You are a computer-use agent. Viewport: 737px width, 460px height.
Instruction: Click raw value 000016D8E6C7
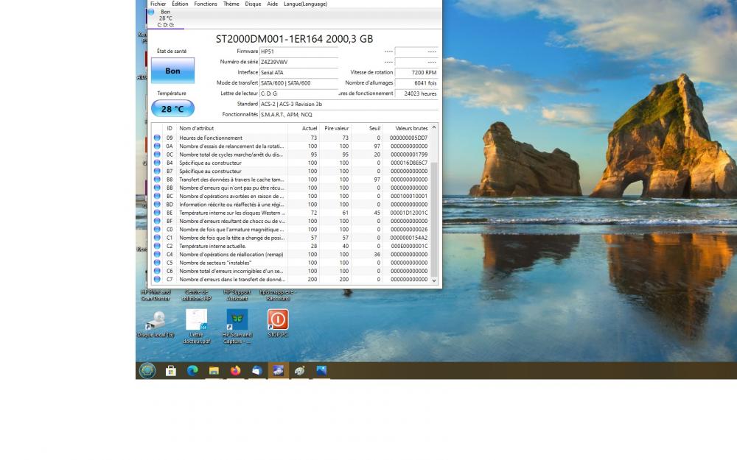coord(408,163)
